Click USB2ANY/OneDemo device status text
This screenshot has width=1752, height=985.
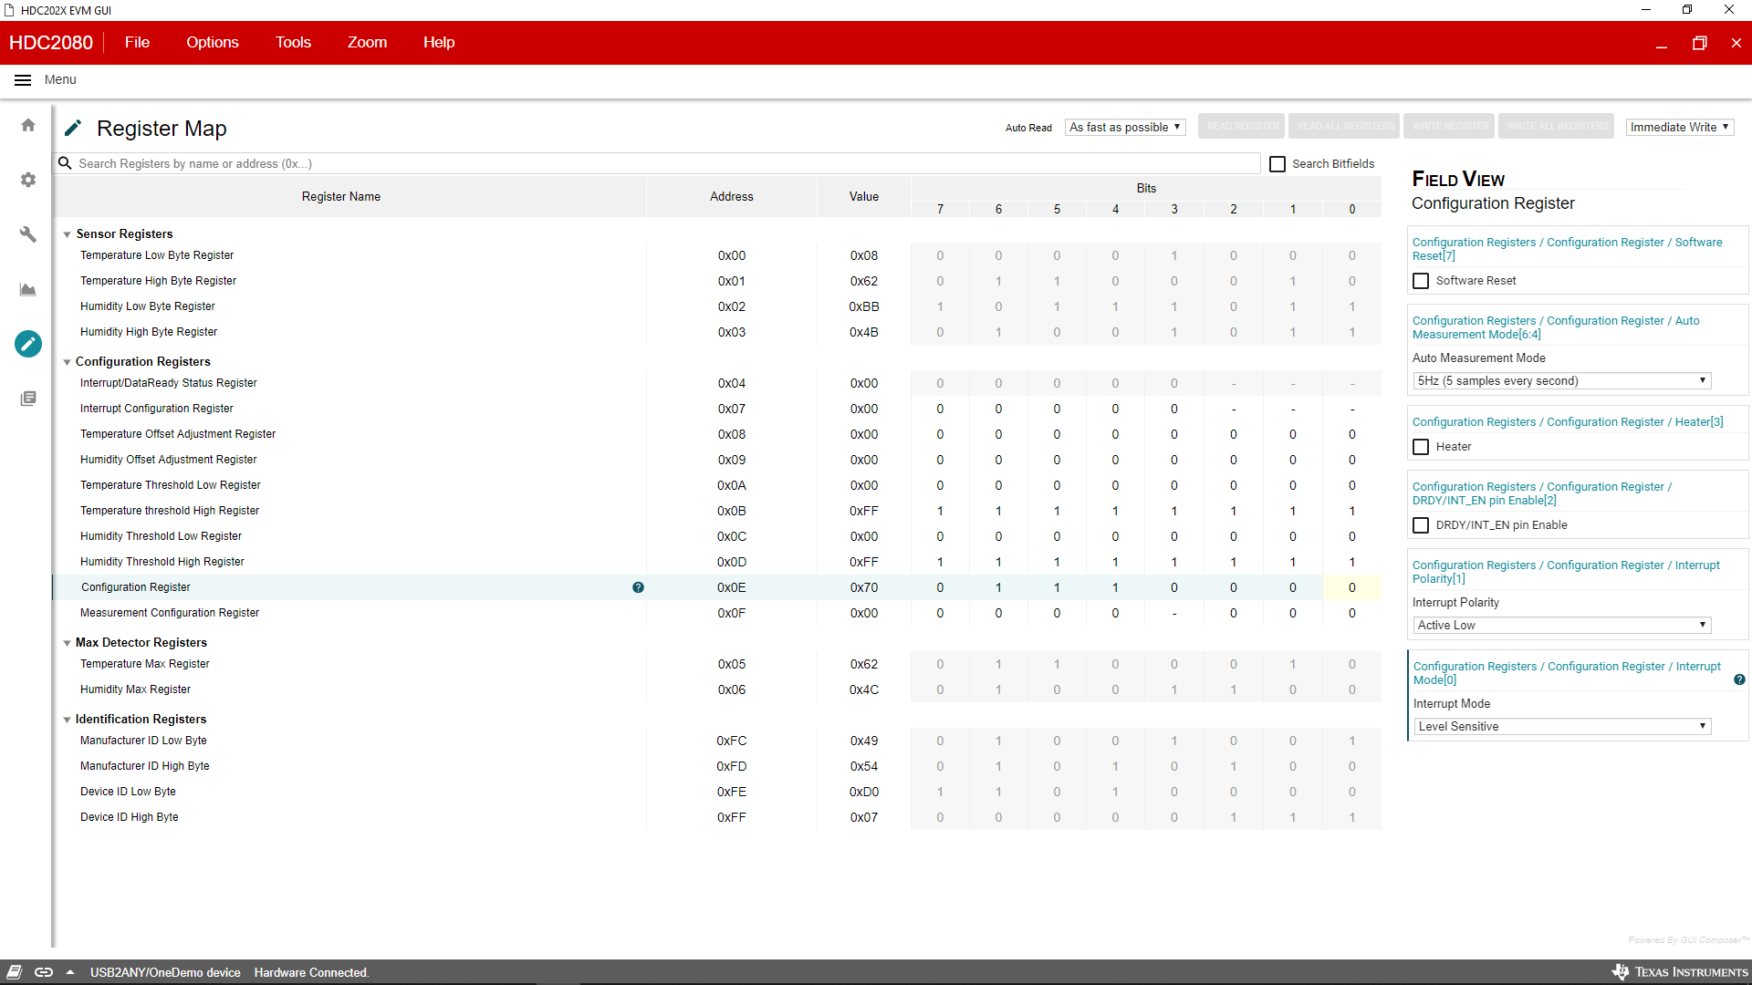165,972
